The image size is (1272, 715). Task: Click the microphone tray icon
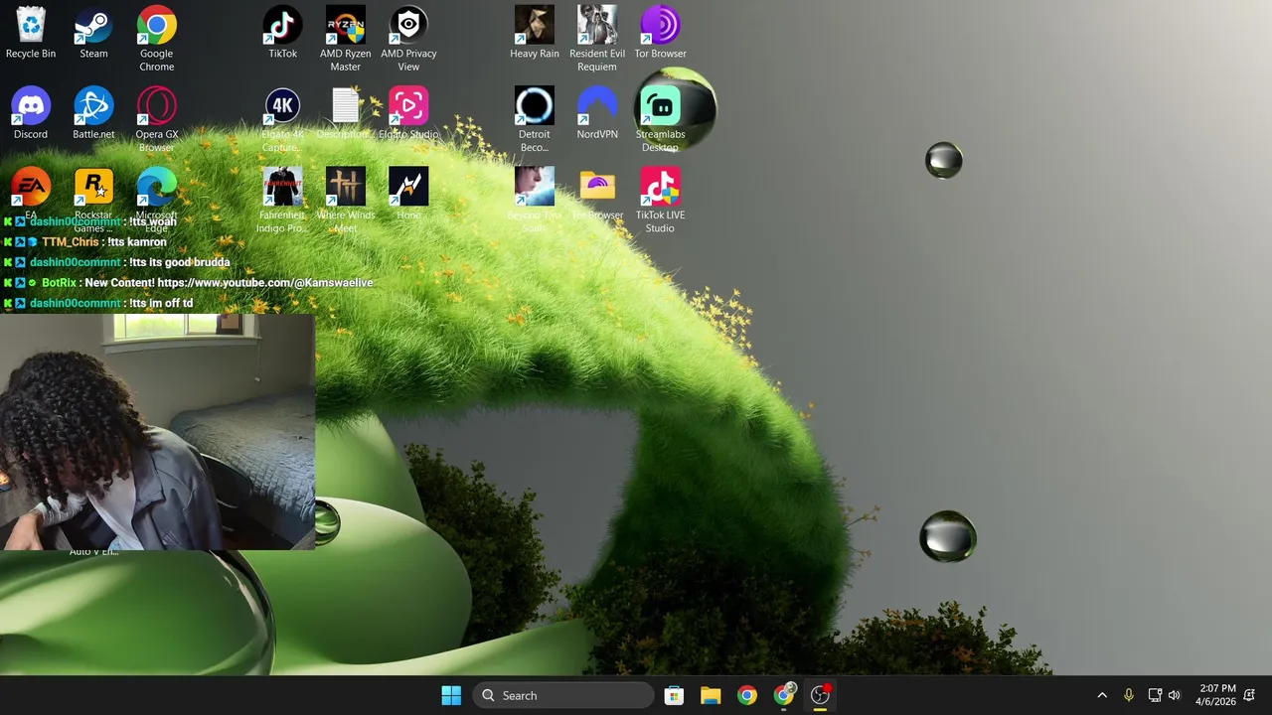1129,695
